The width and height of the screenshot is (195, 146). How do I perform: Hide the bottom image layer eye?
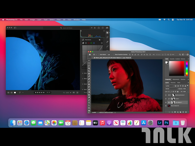166,106
